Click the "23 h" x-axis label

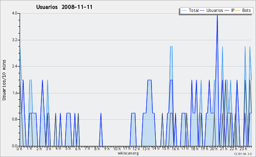pyautogui.click(x=243, y=149)
